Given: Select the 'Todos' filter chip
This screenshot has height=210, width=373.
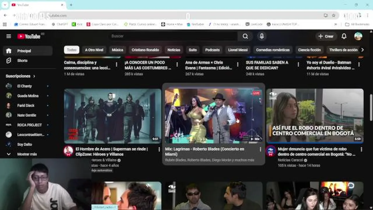Looking at the screenshot, I should click(x=72, y=50).
